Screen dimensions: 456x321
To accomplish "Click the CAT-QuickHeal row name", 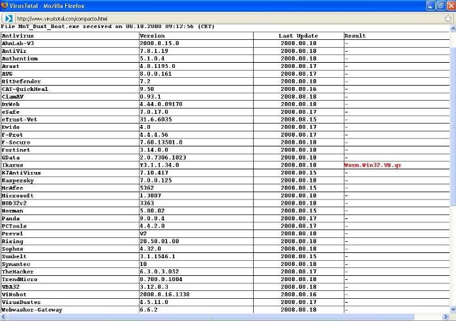I will click(x=25, y=89).
